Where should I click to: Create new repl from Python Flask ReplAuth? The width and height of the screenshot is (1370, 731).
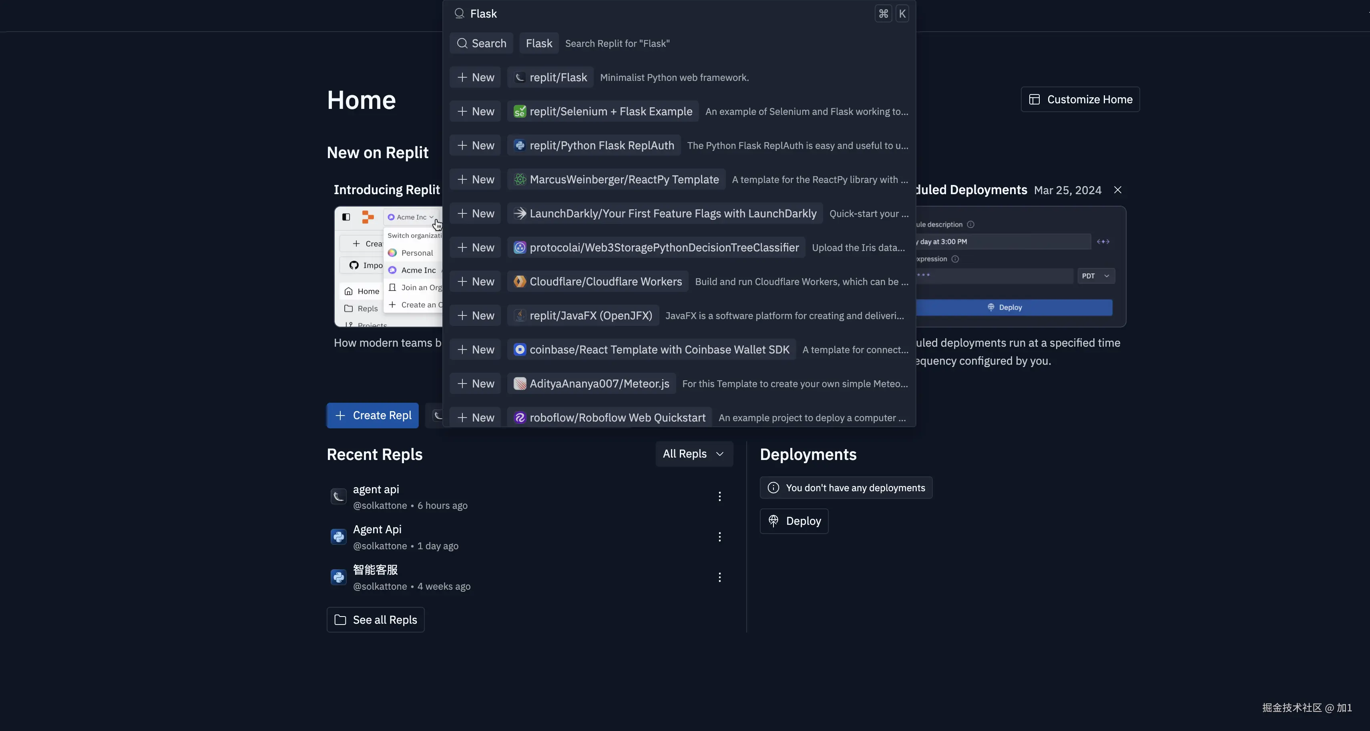click(x=475, y=146)
